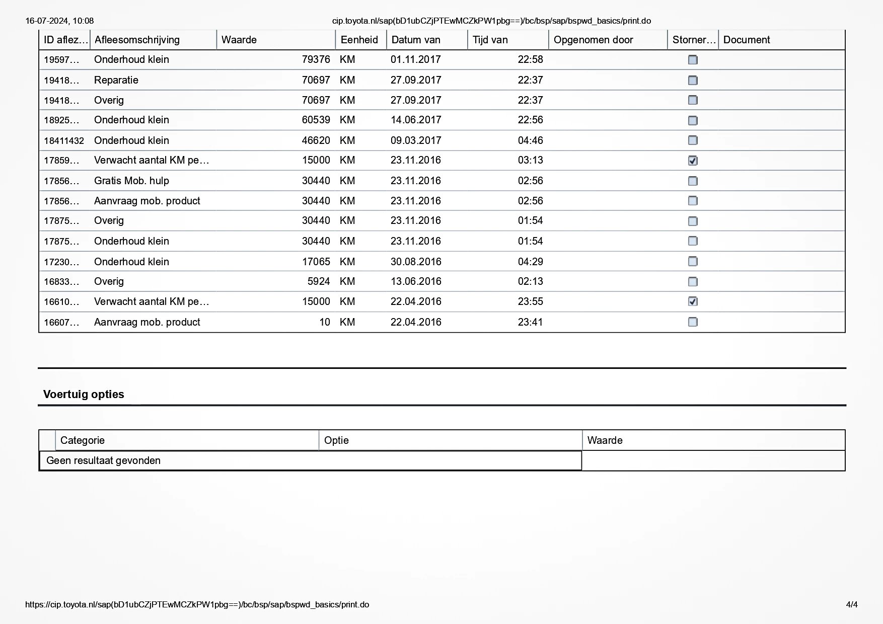Toggle Storneren checkbox for 79376 KM row
The height and width of the screenshot is (624, 883).
pos(693,60)
